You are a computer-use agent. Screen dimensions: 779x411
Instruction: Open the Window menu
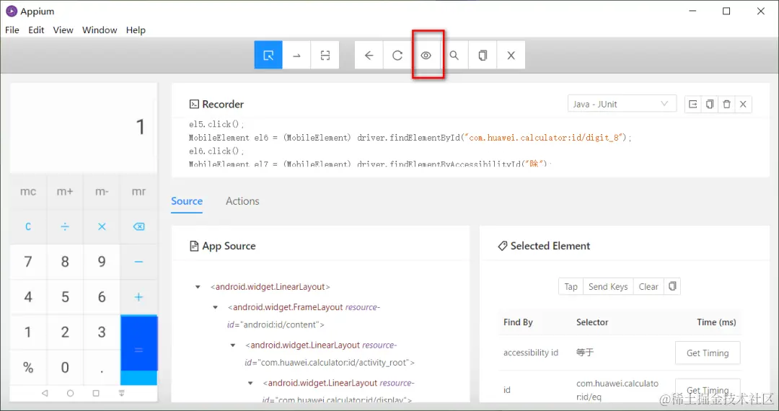point(100,30)
